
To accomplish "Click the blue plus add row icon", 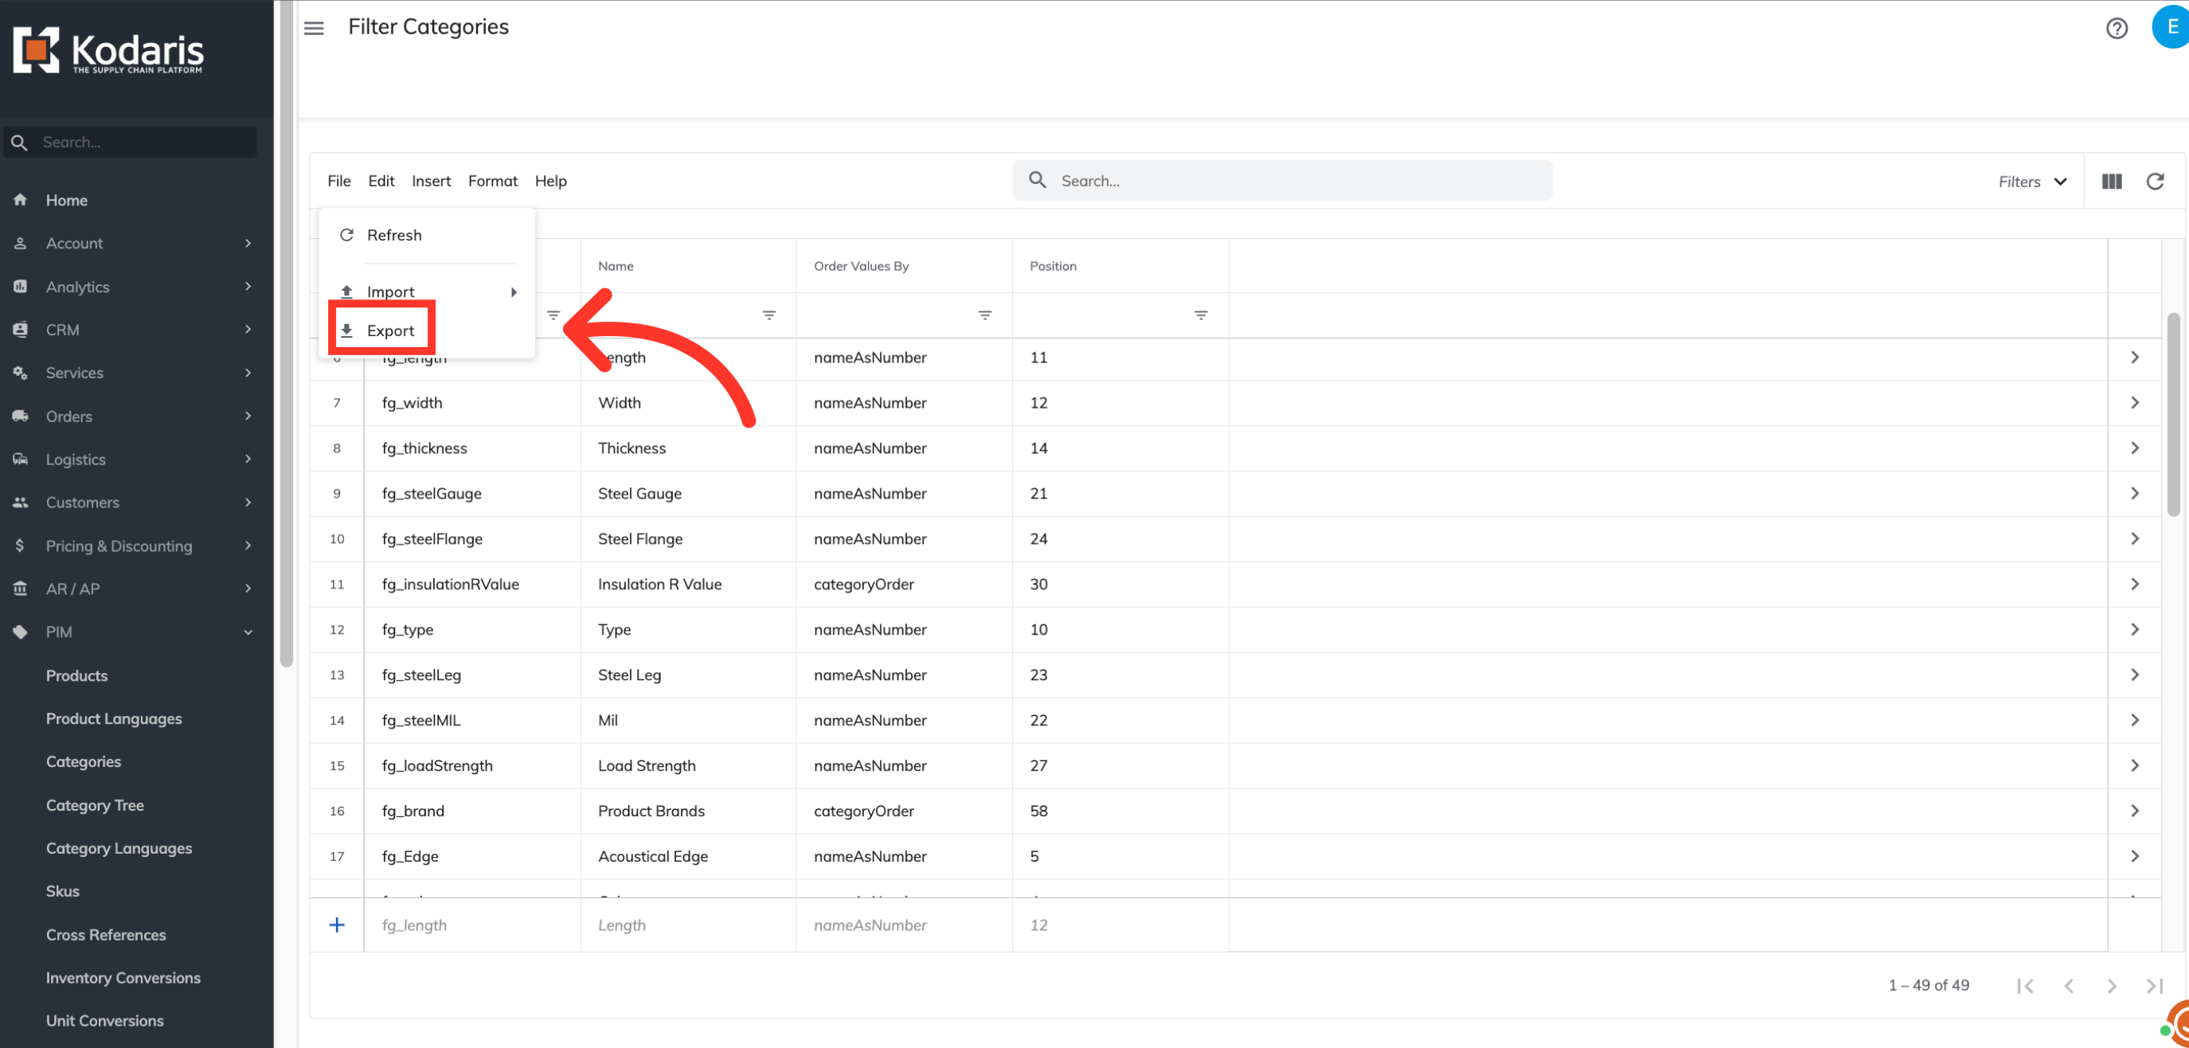I will (x=338, y=925).
